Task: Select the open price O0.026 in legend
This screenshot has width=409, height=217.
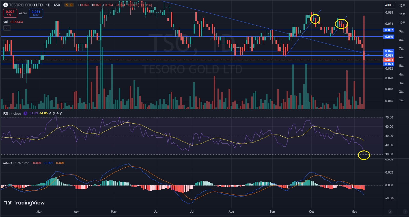Action: [83, 5]
